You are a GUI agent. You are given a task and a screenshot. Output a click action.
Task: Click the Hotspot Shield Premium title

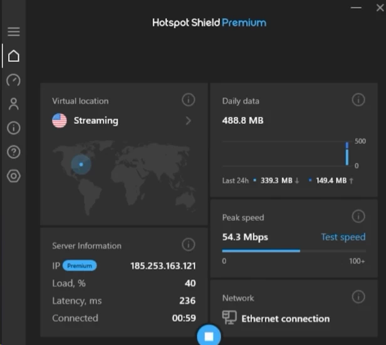click(209, 23)
